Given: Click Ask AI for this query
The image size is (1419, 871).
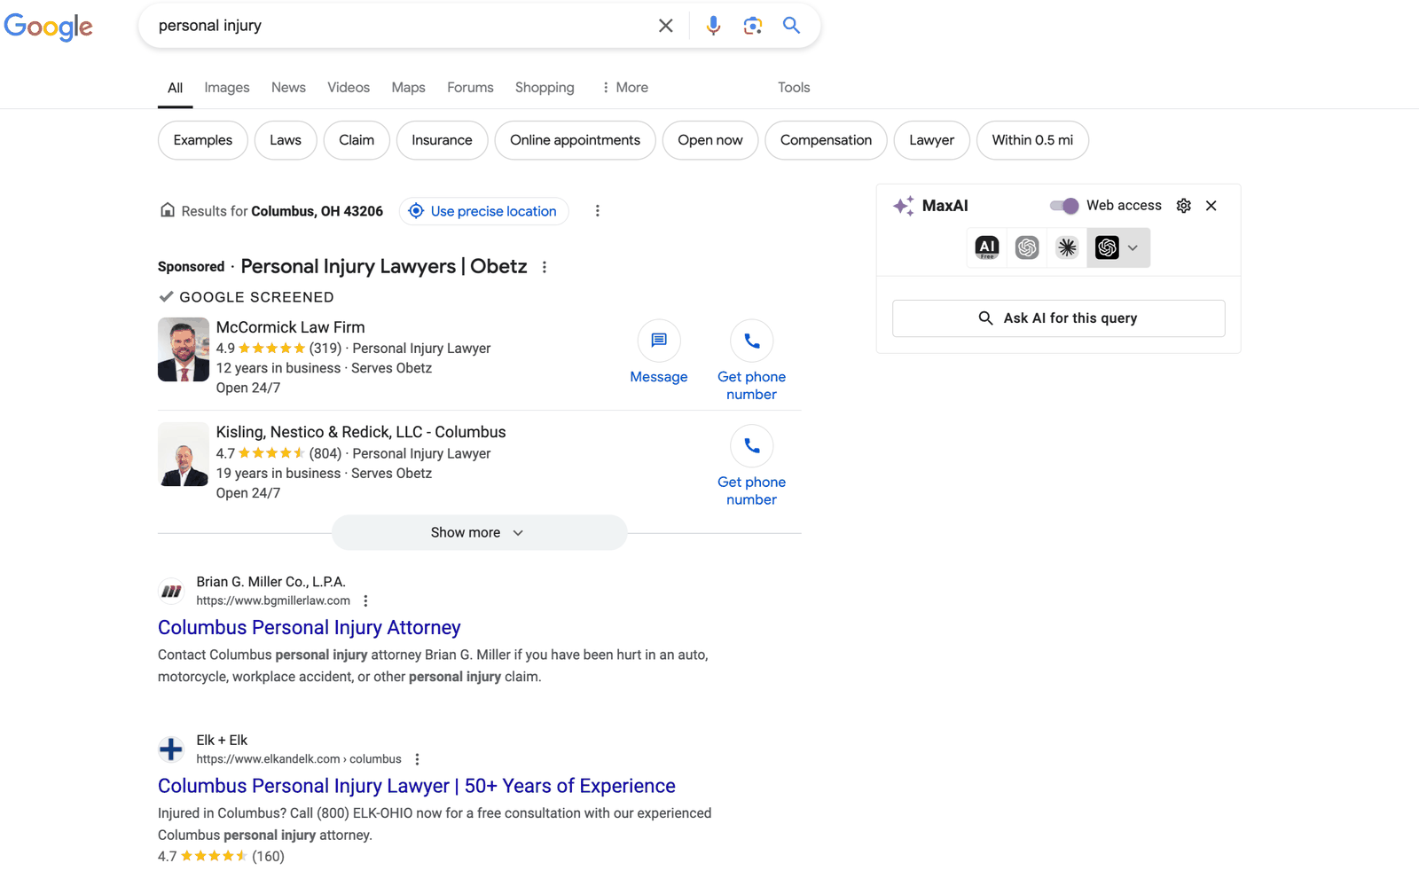Looking at the screenshot, I should [1058, 318].
